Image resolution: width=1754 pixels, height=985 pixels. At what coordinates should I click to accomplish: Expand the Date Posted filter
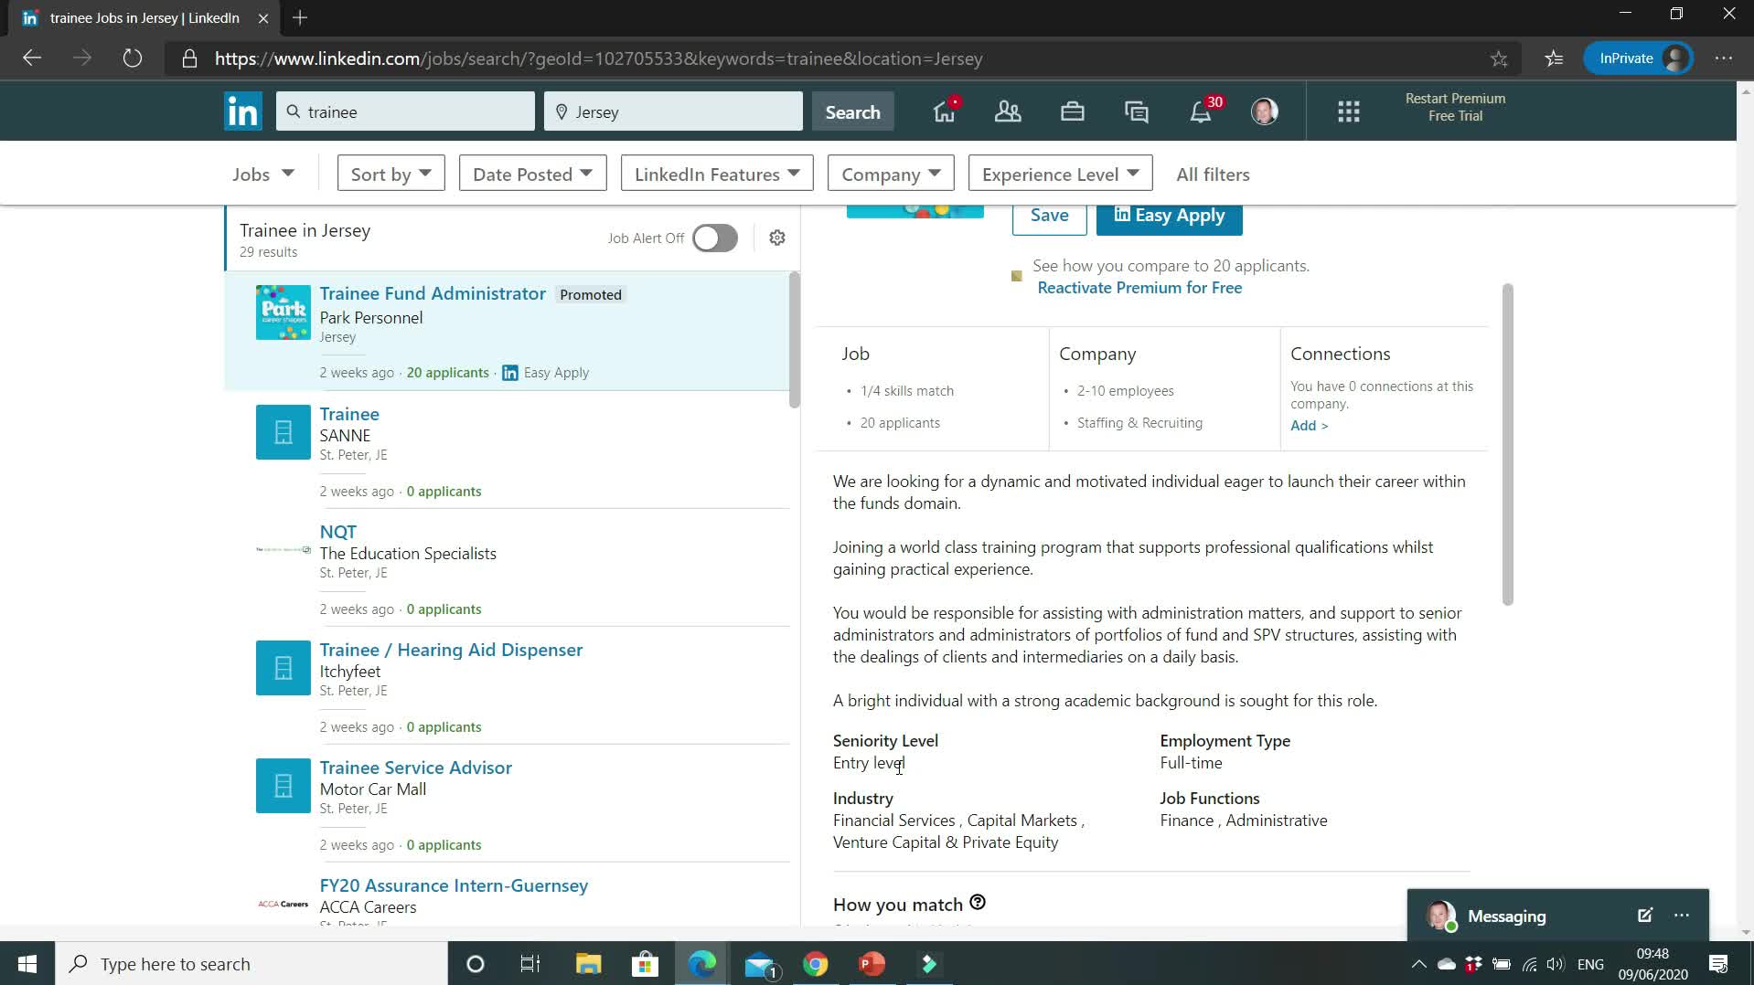[x=532, y=174]
